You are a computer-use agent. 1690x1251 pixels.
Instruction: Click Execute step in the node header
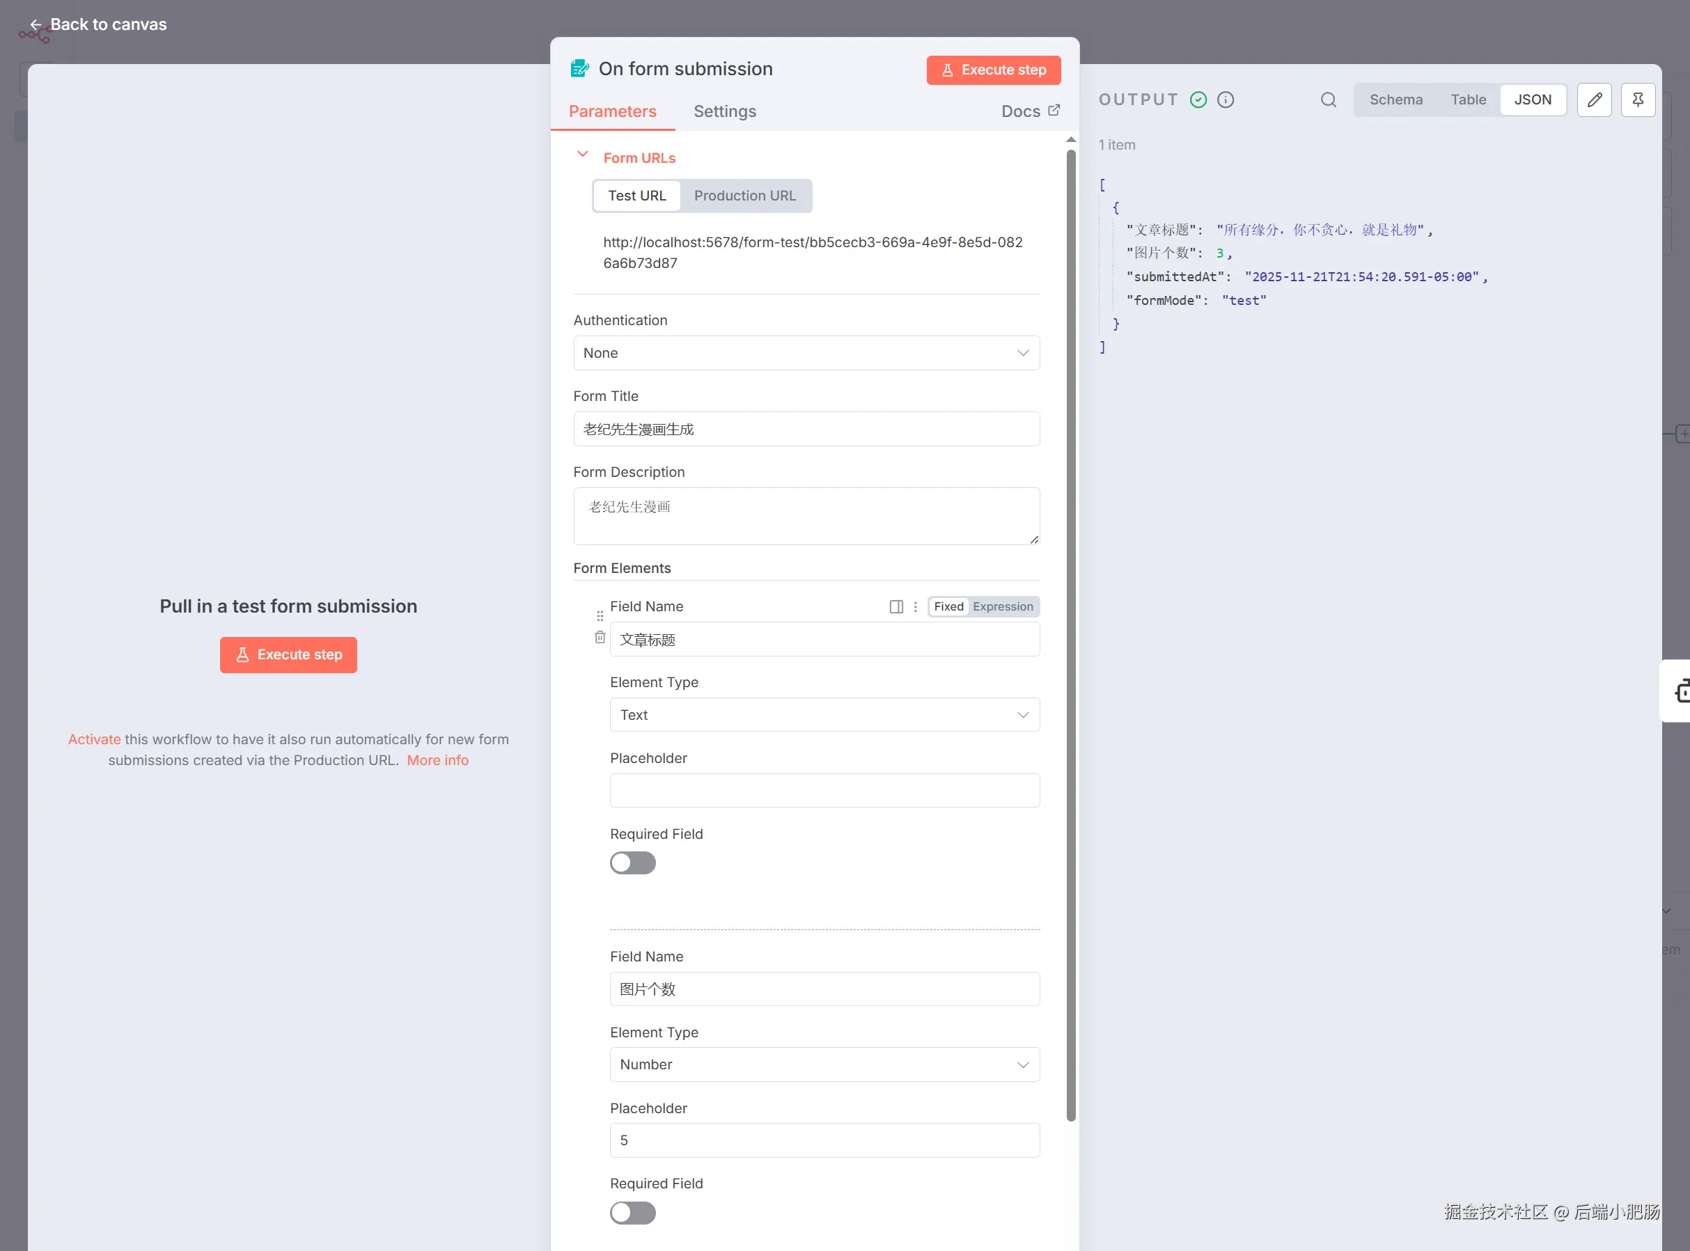[993, 70]
